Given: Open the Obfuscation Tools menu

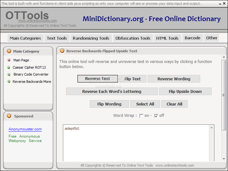Looking at the screenshot, I should [133, 38].
